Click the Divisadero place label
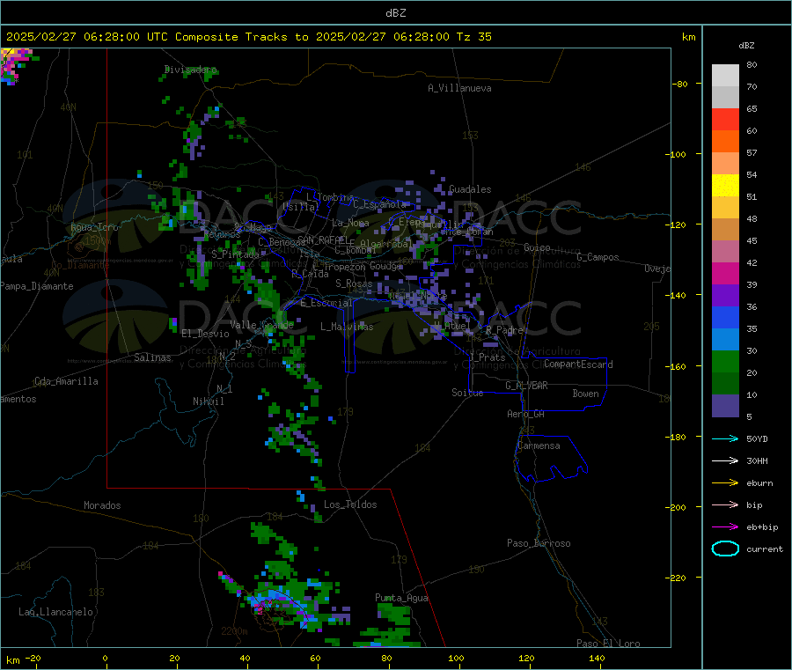Viewport: 792px width, 670px height. point(190,70)
